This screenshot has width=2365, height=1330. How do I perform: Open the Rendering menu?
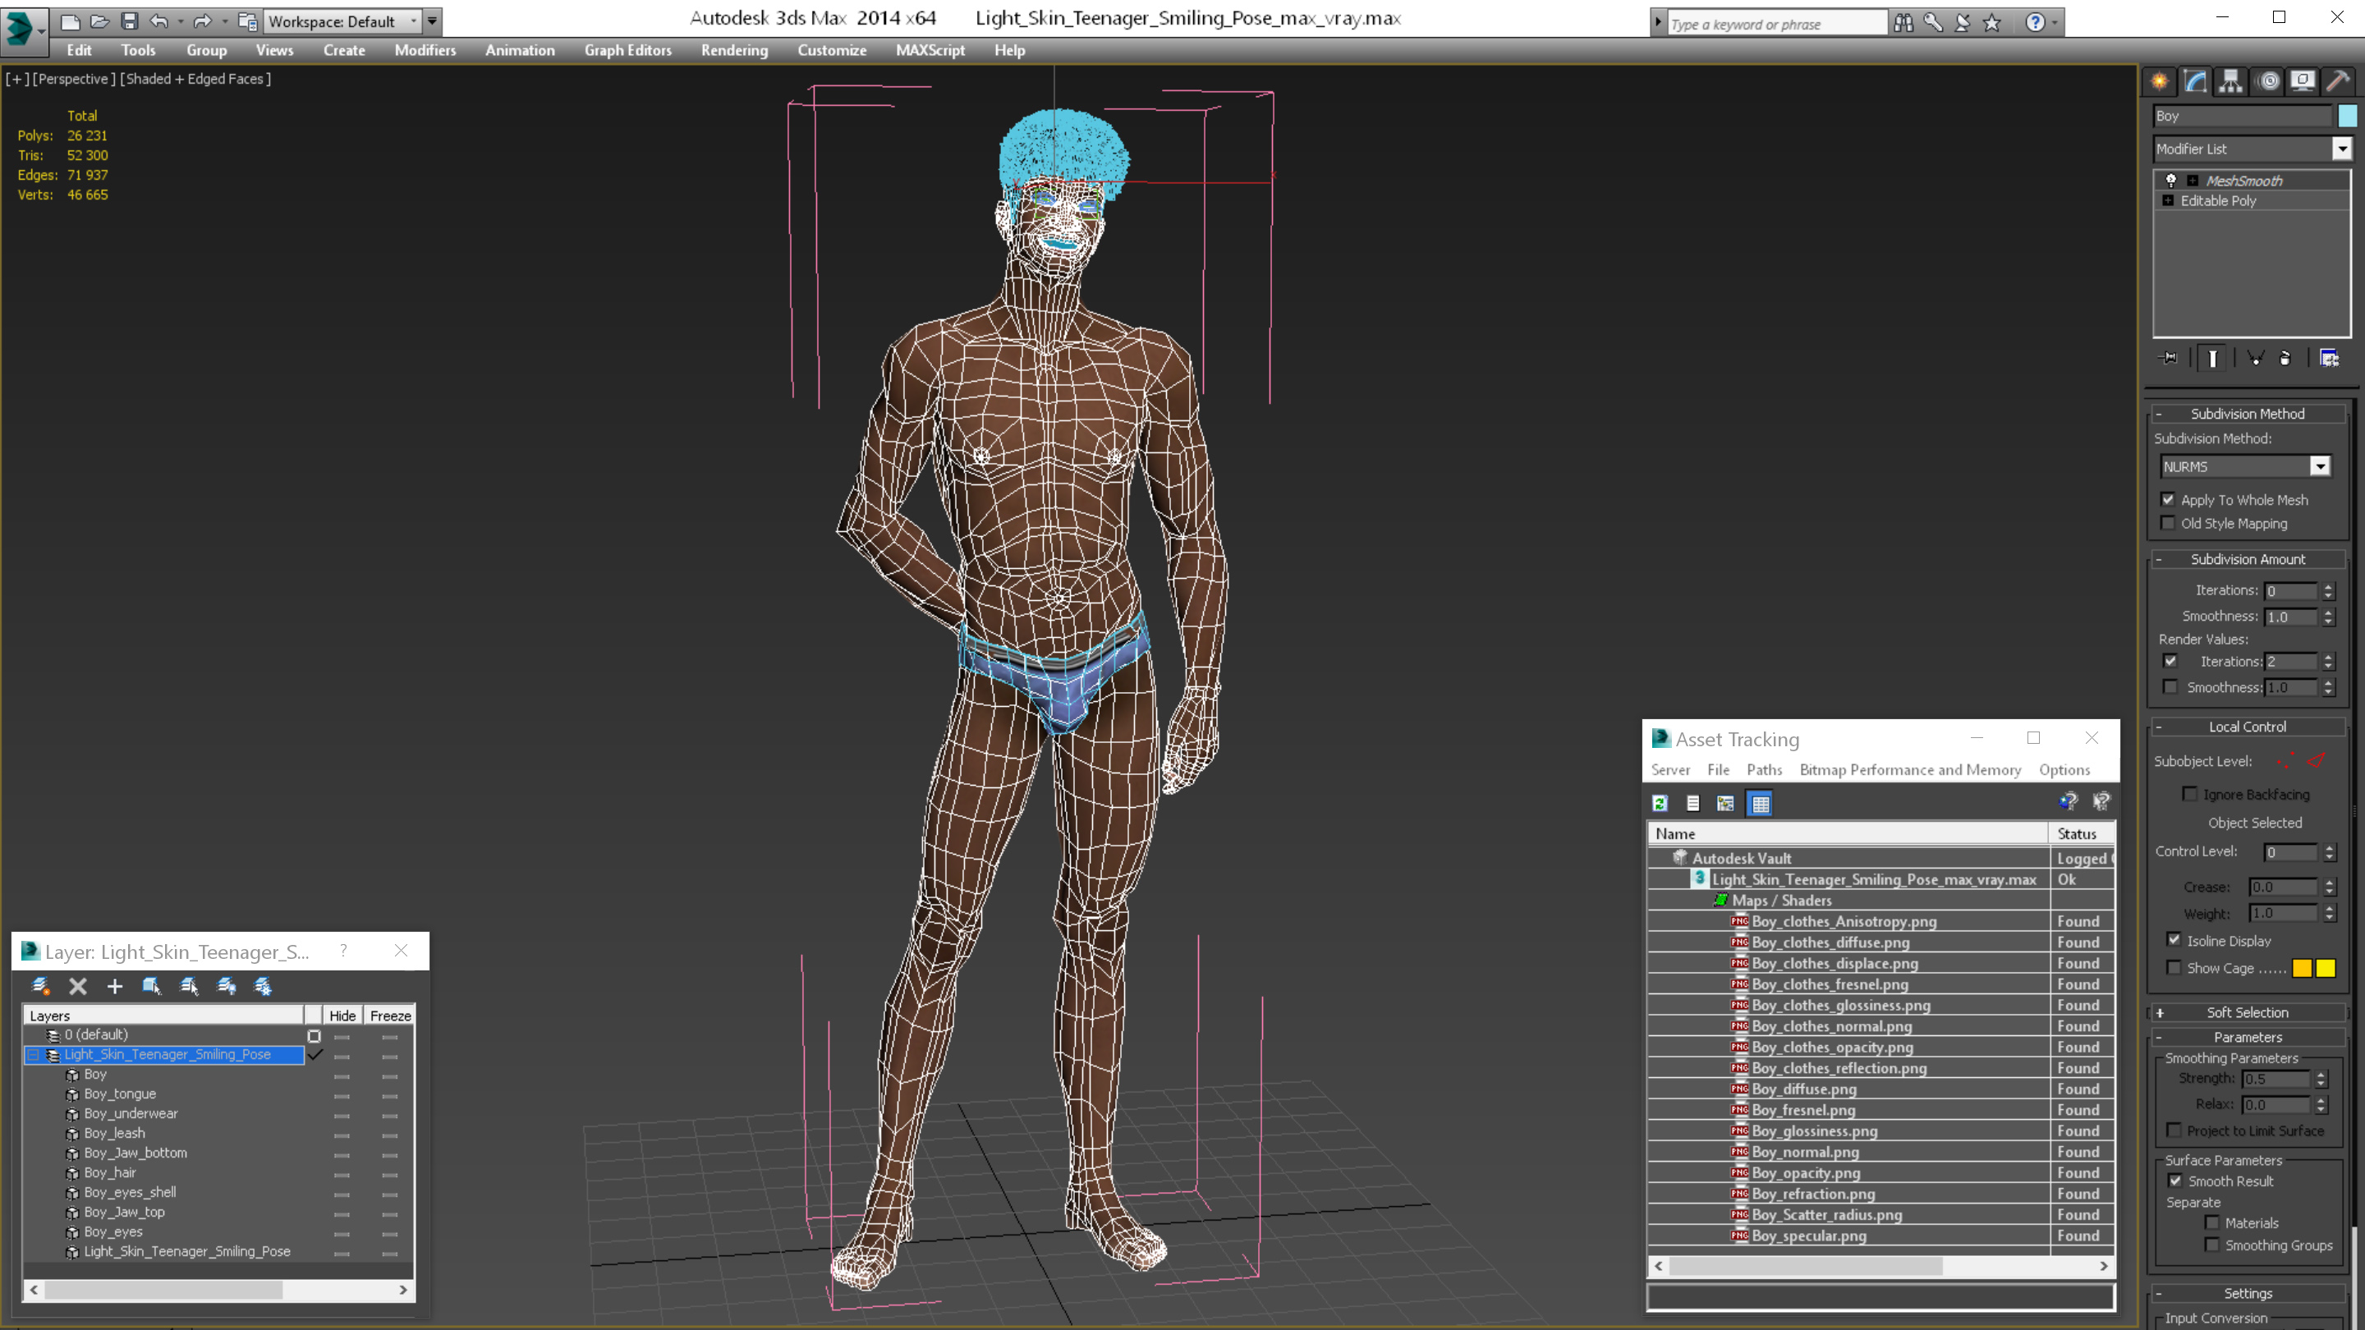[x=734, y=50]
